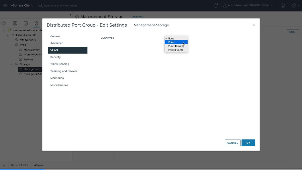Screen dimensions: 302x170
Task: Expand the Recent Tasks panel chevron
Action: (x=4, y=165)
